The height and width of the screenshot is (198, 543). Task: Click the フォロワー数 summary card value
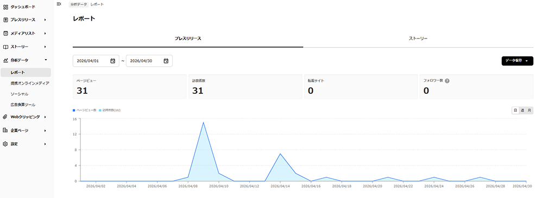pos(426,91)
